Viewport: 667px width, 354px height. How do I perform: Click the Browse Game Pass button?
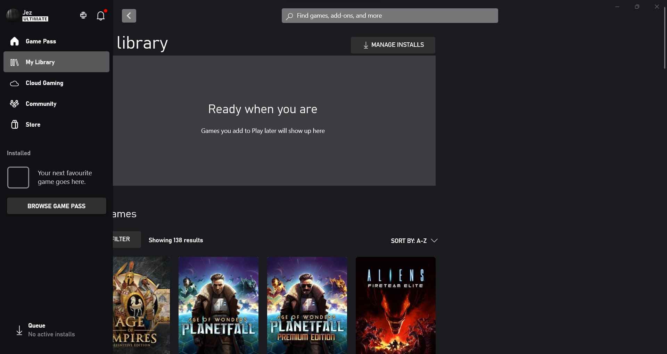coord(57,206)
